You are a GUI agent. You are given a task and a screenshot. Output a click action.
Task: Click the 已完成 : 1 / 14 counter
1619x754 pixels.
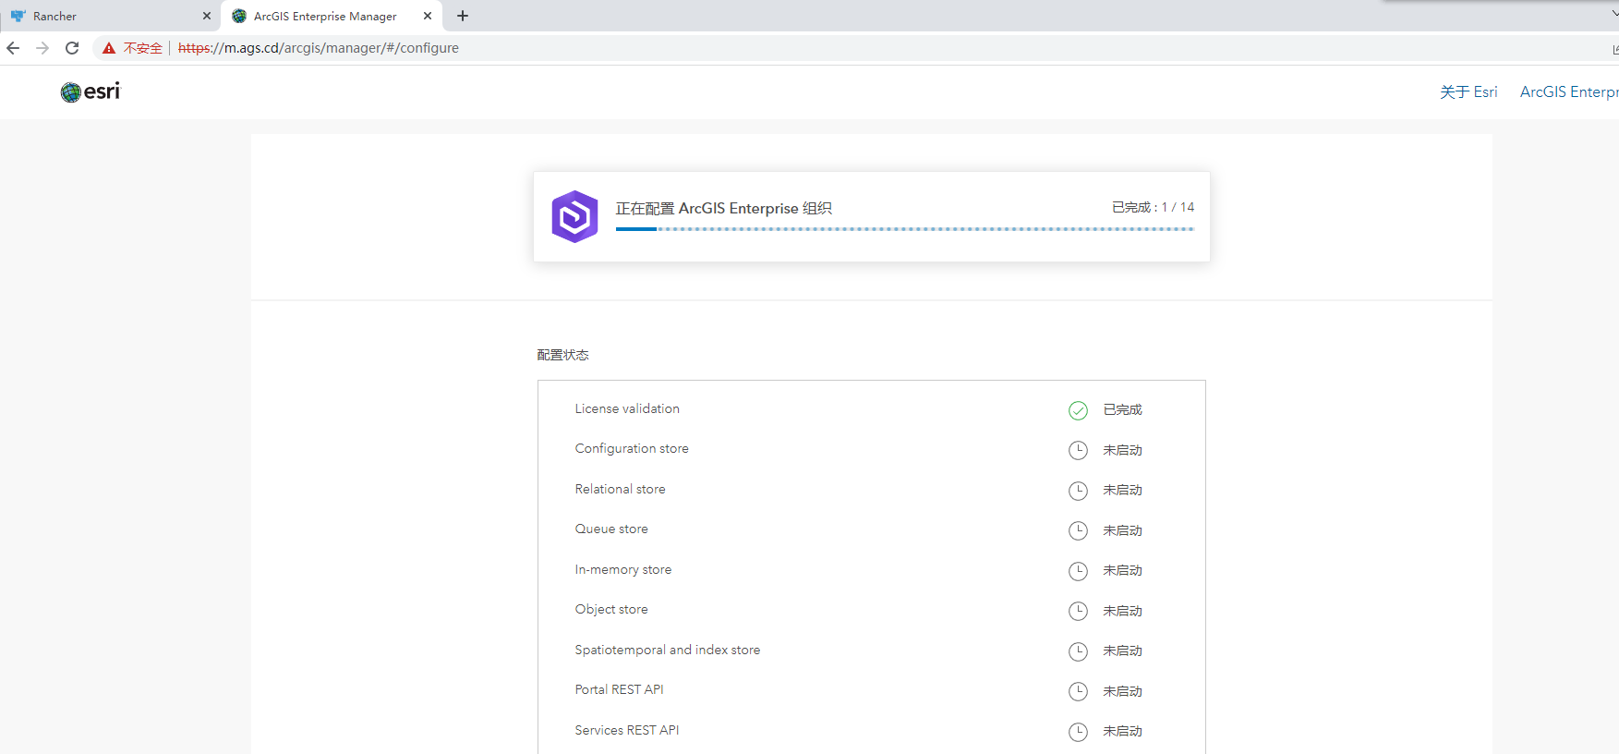click(1153, 207)
